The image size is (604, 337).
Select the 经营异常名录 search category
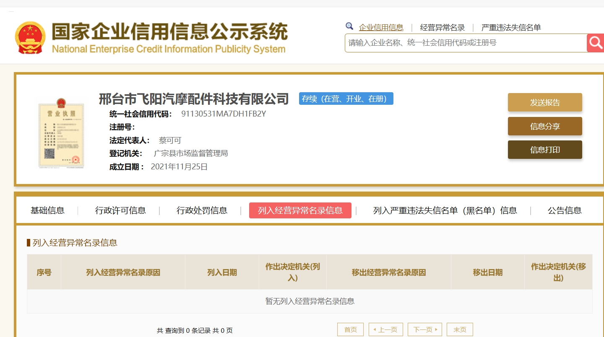pos(443,28)
